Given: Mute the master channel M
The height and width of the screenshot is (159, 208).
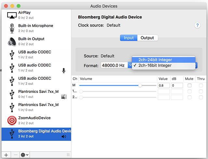Looking at the screenshot, I should point(189,85).
